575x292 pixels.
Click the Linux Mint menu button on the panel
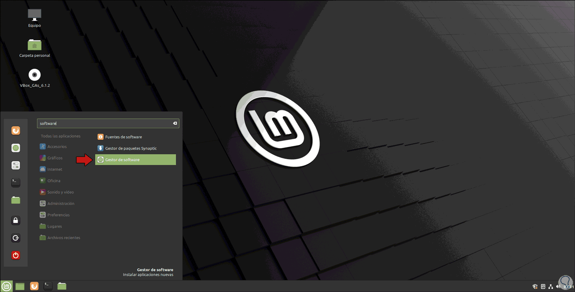[x=6, y=286]
